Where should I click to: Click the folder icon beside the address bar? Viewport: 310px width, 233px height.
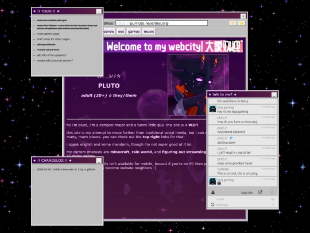[x=233, y=23]
